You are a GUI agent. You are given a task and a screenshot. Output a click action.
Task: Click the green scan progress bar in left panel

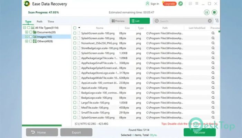coord(42,125)
